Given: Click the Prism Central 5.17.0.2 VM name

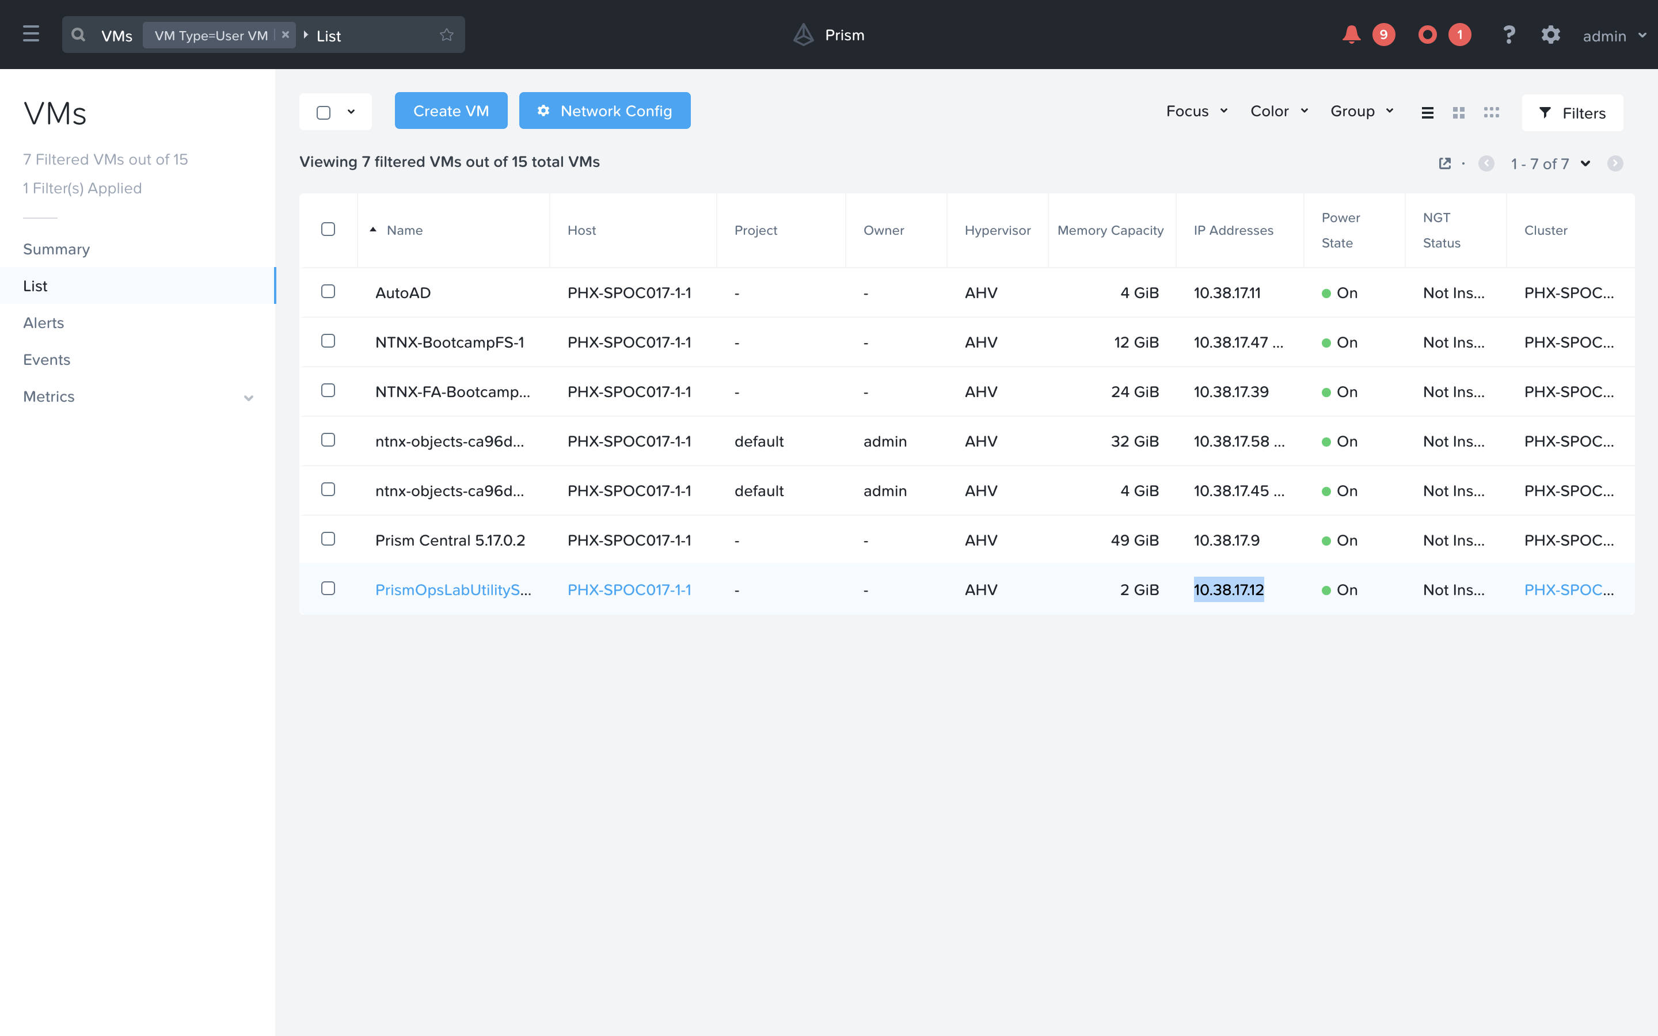Looking at the screenshot, I should [x=450, y=540].
